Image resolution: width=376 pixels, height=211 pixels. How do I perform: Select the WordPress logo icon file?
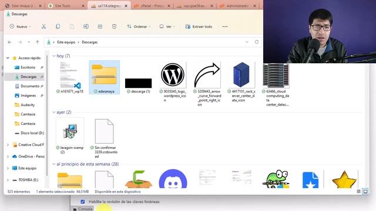click(173, 81)
